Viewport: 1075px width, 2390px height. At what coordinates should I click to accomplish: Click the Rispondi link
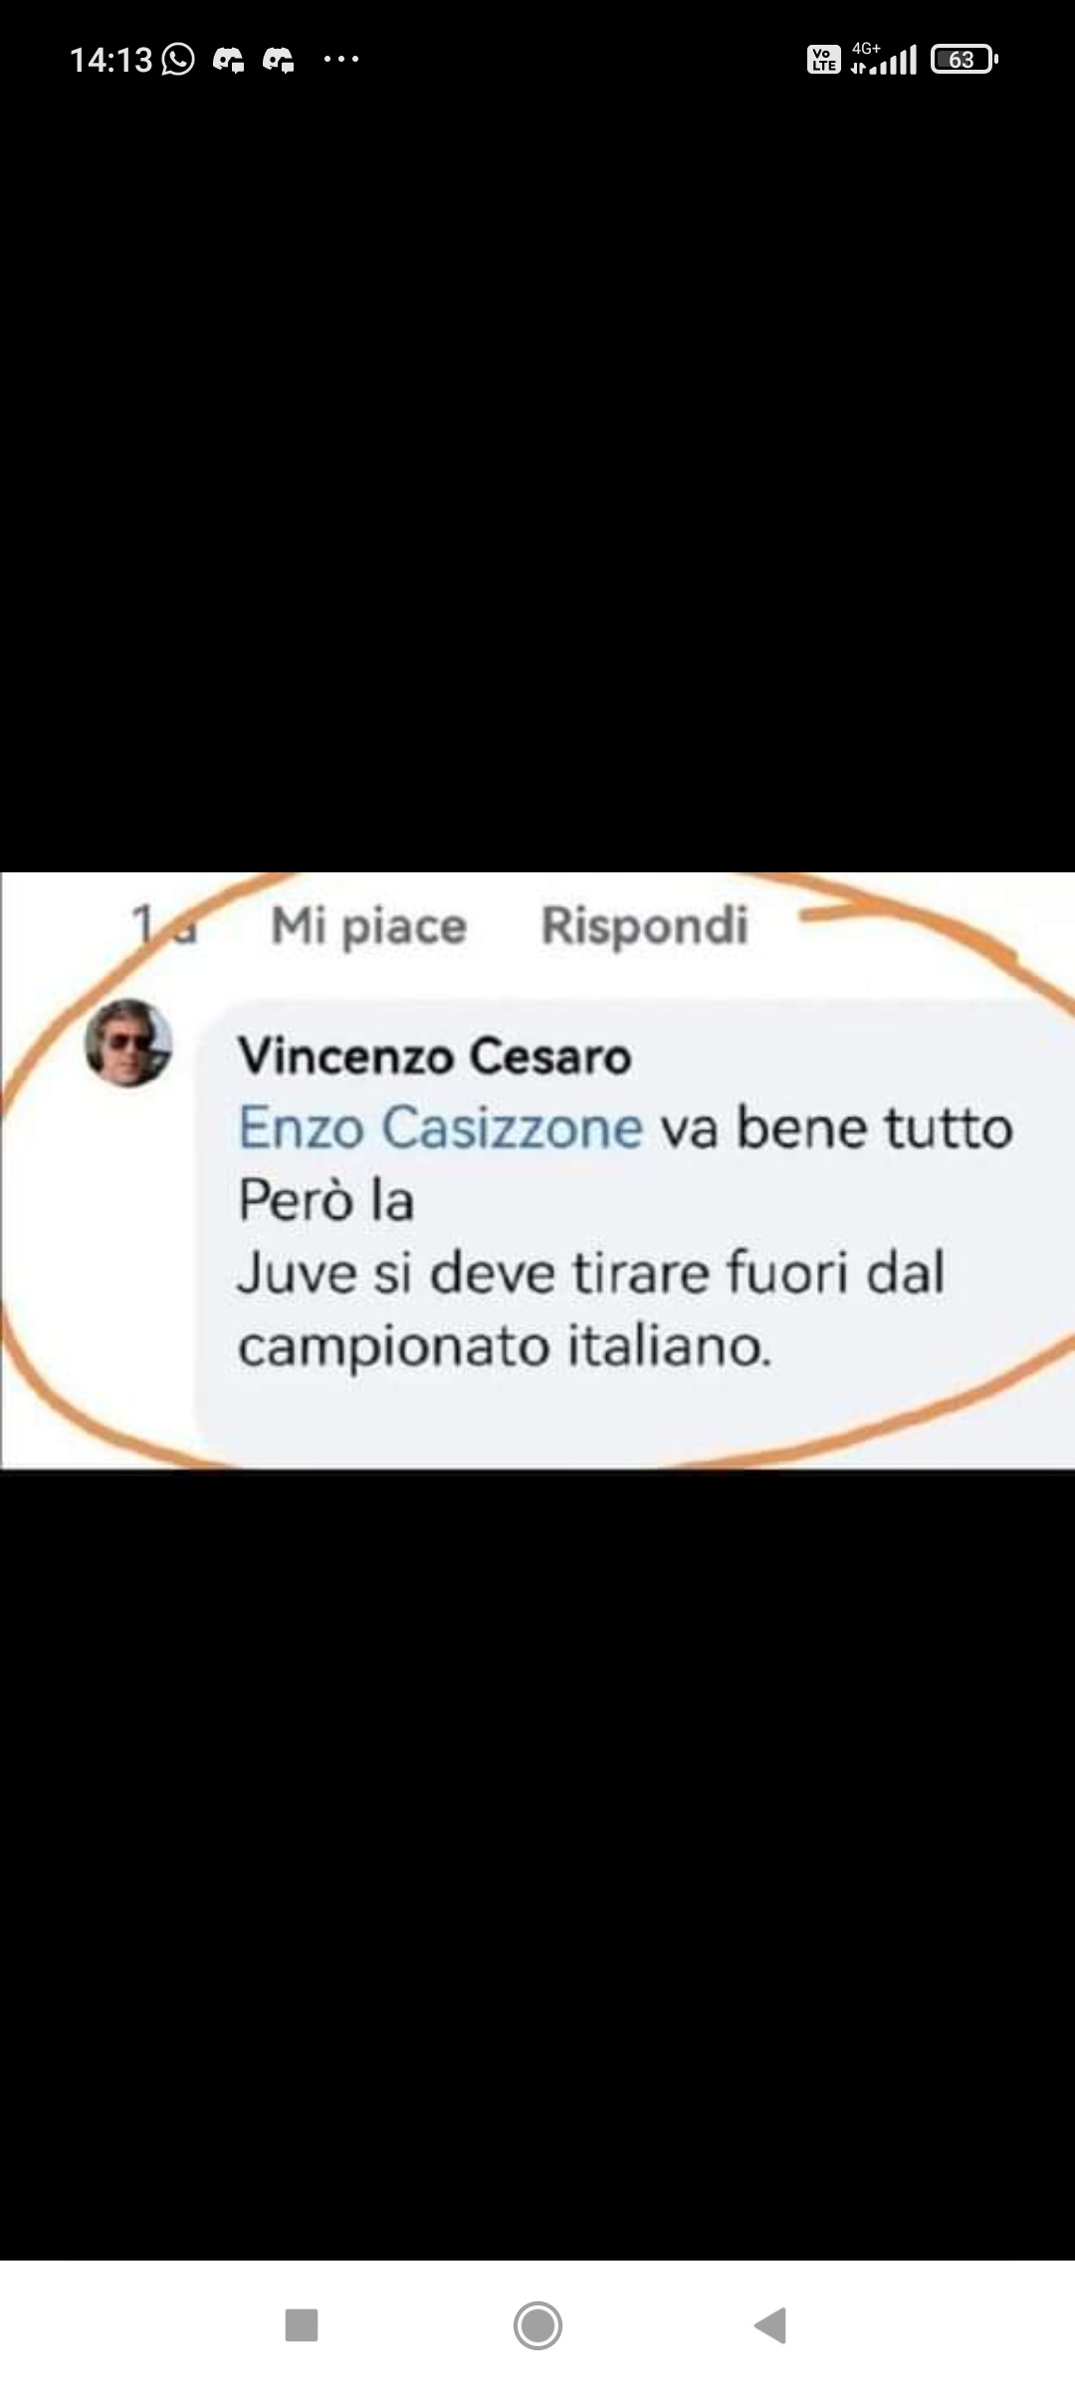coord(644,926)
